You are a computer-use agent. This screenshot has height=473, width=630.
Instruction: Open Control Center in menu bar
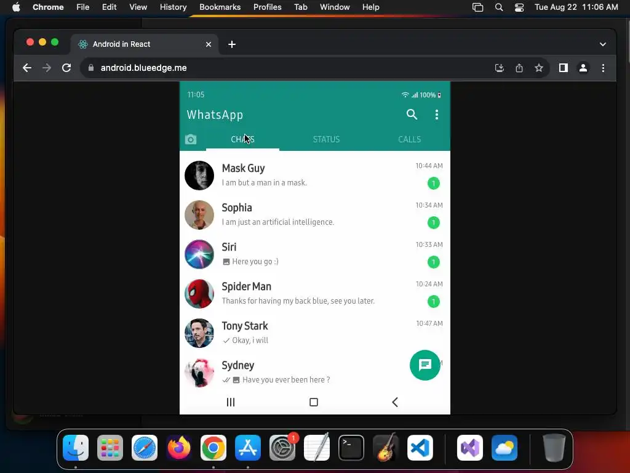click(519, 7)
